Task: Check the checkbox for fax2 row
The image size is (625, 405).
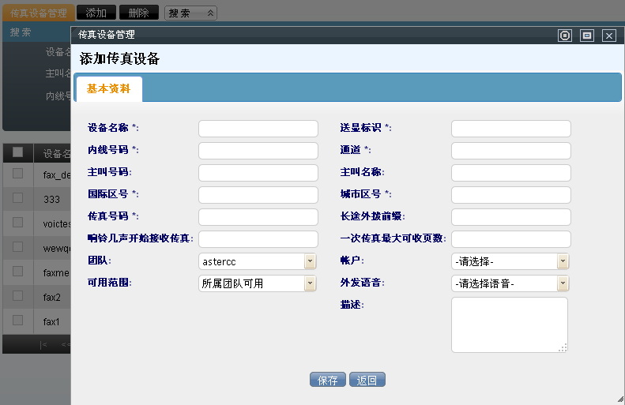Action: tap(17, 297)
